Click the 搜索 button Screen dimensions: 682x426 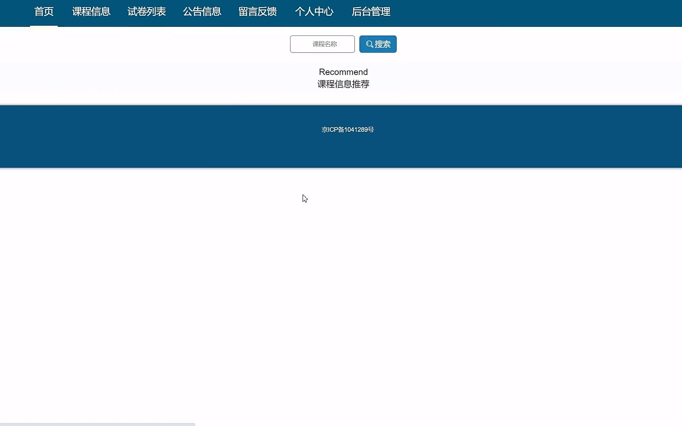coord(378,44)
